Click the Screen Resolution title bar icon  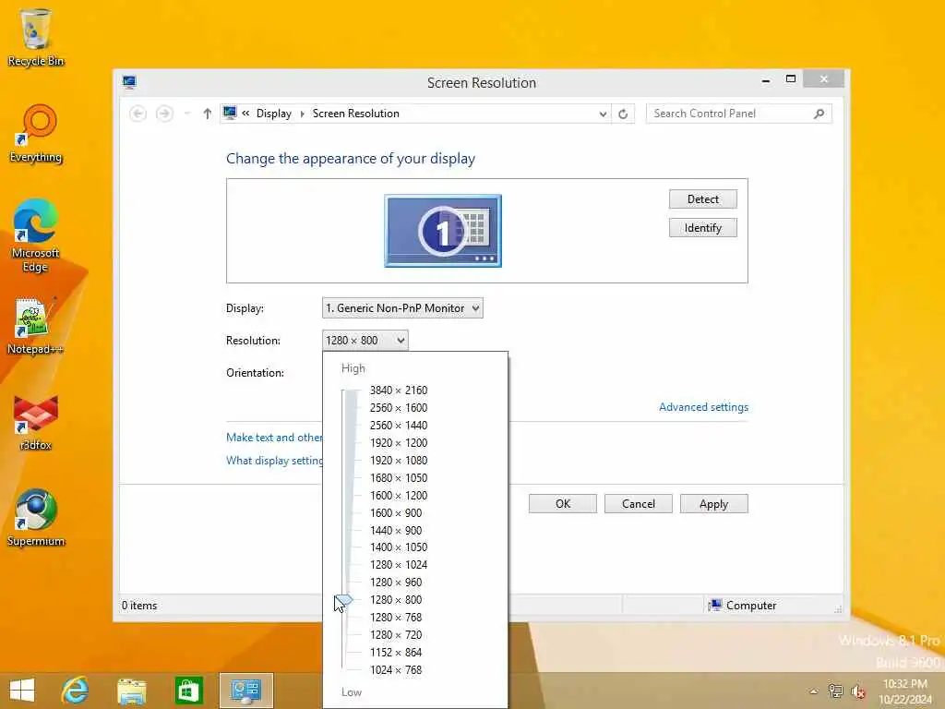coord(129,82)
